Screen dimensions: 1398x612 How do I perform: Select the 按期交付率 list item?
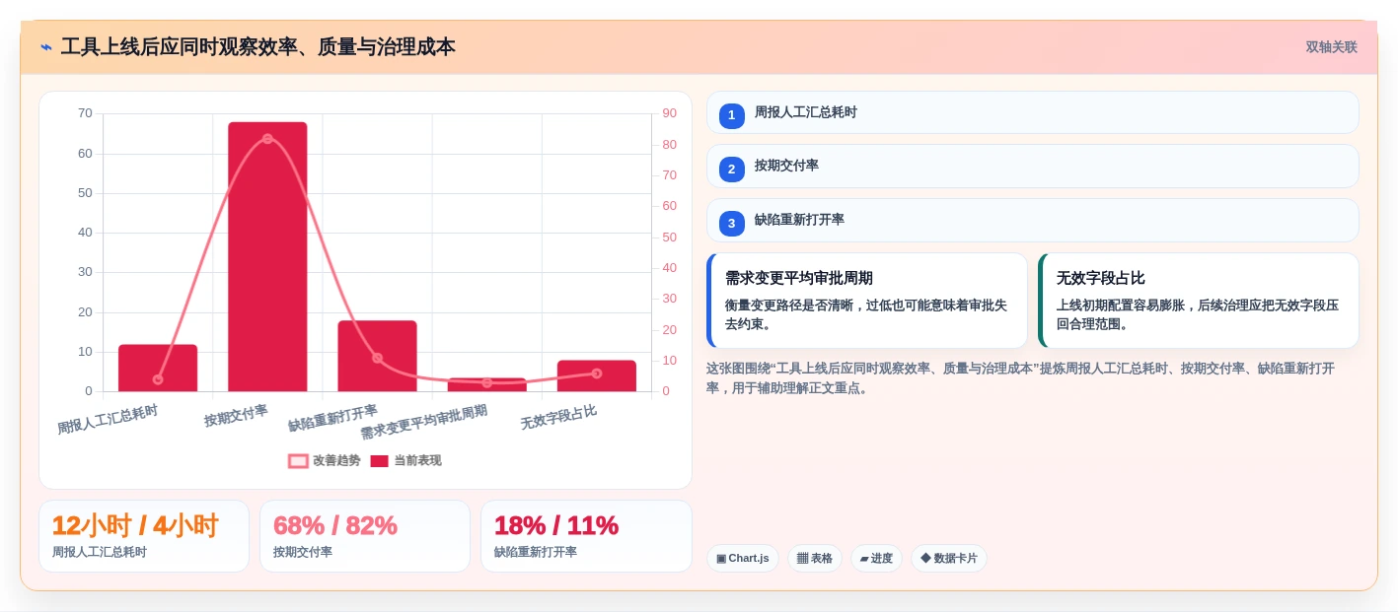(1032, 167)
